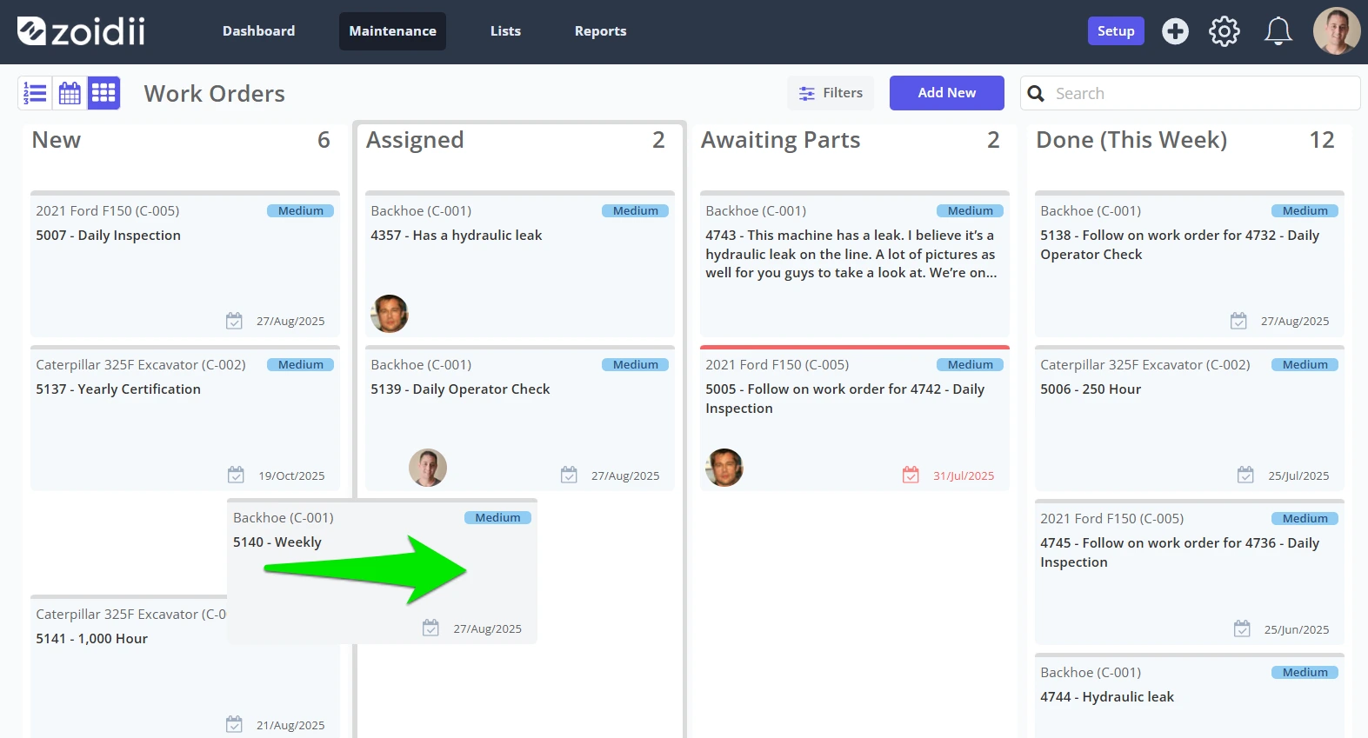Click Medium priority badge on 5137 Yearly Certification
Viewport: 1368px width, 738px height.
301,365
